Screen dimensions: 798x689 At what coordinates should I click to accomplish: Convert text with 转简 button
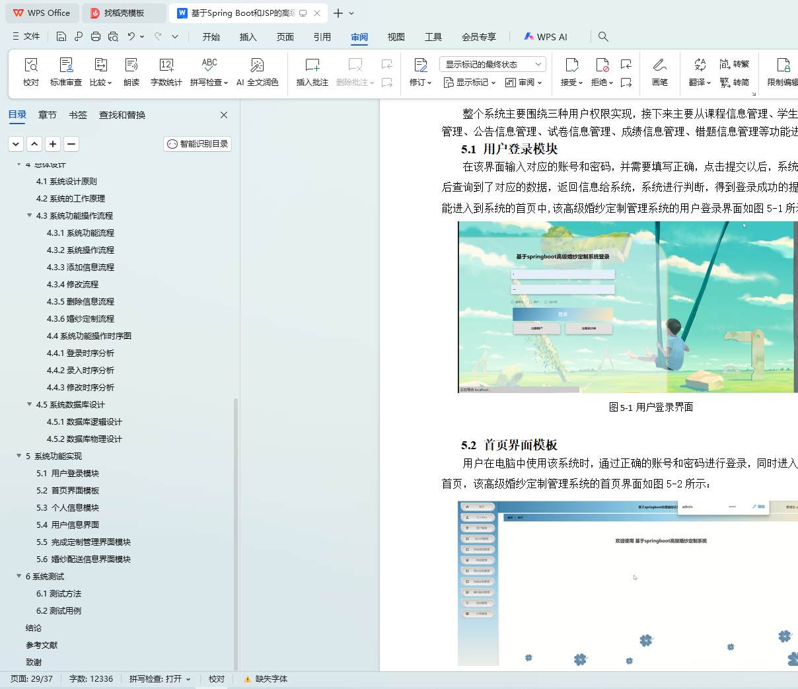point(735,83)
